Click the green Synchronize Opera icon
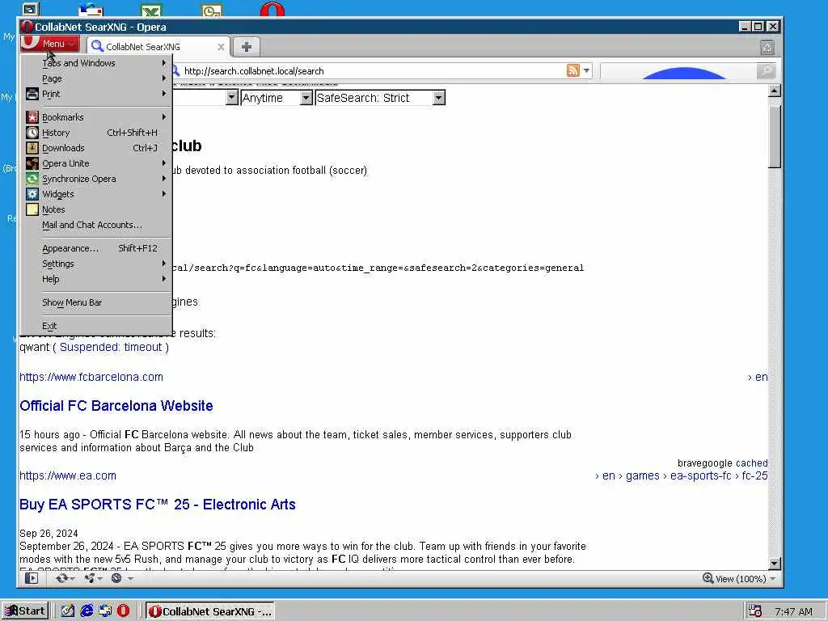Viewport: 828px width, 621px height. point(32,179)
